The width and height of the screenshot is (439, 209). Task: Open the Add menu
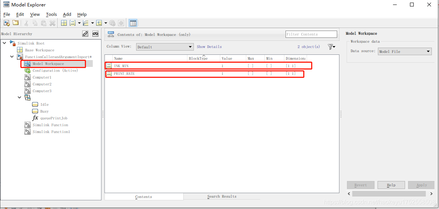click(x=67, y=14)
